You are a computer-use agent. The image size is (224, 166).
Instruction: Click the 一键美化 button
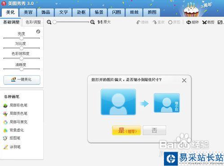click(x=22, y=80)
